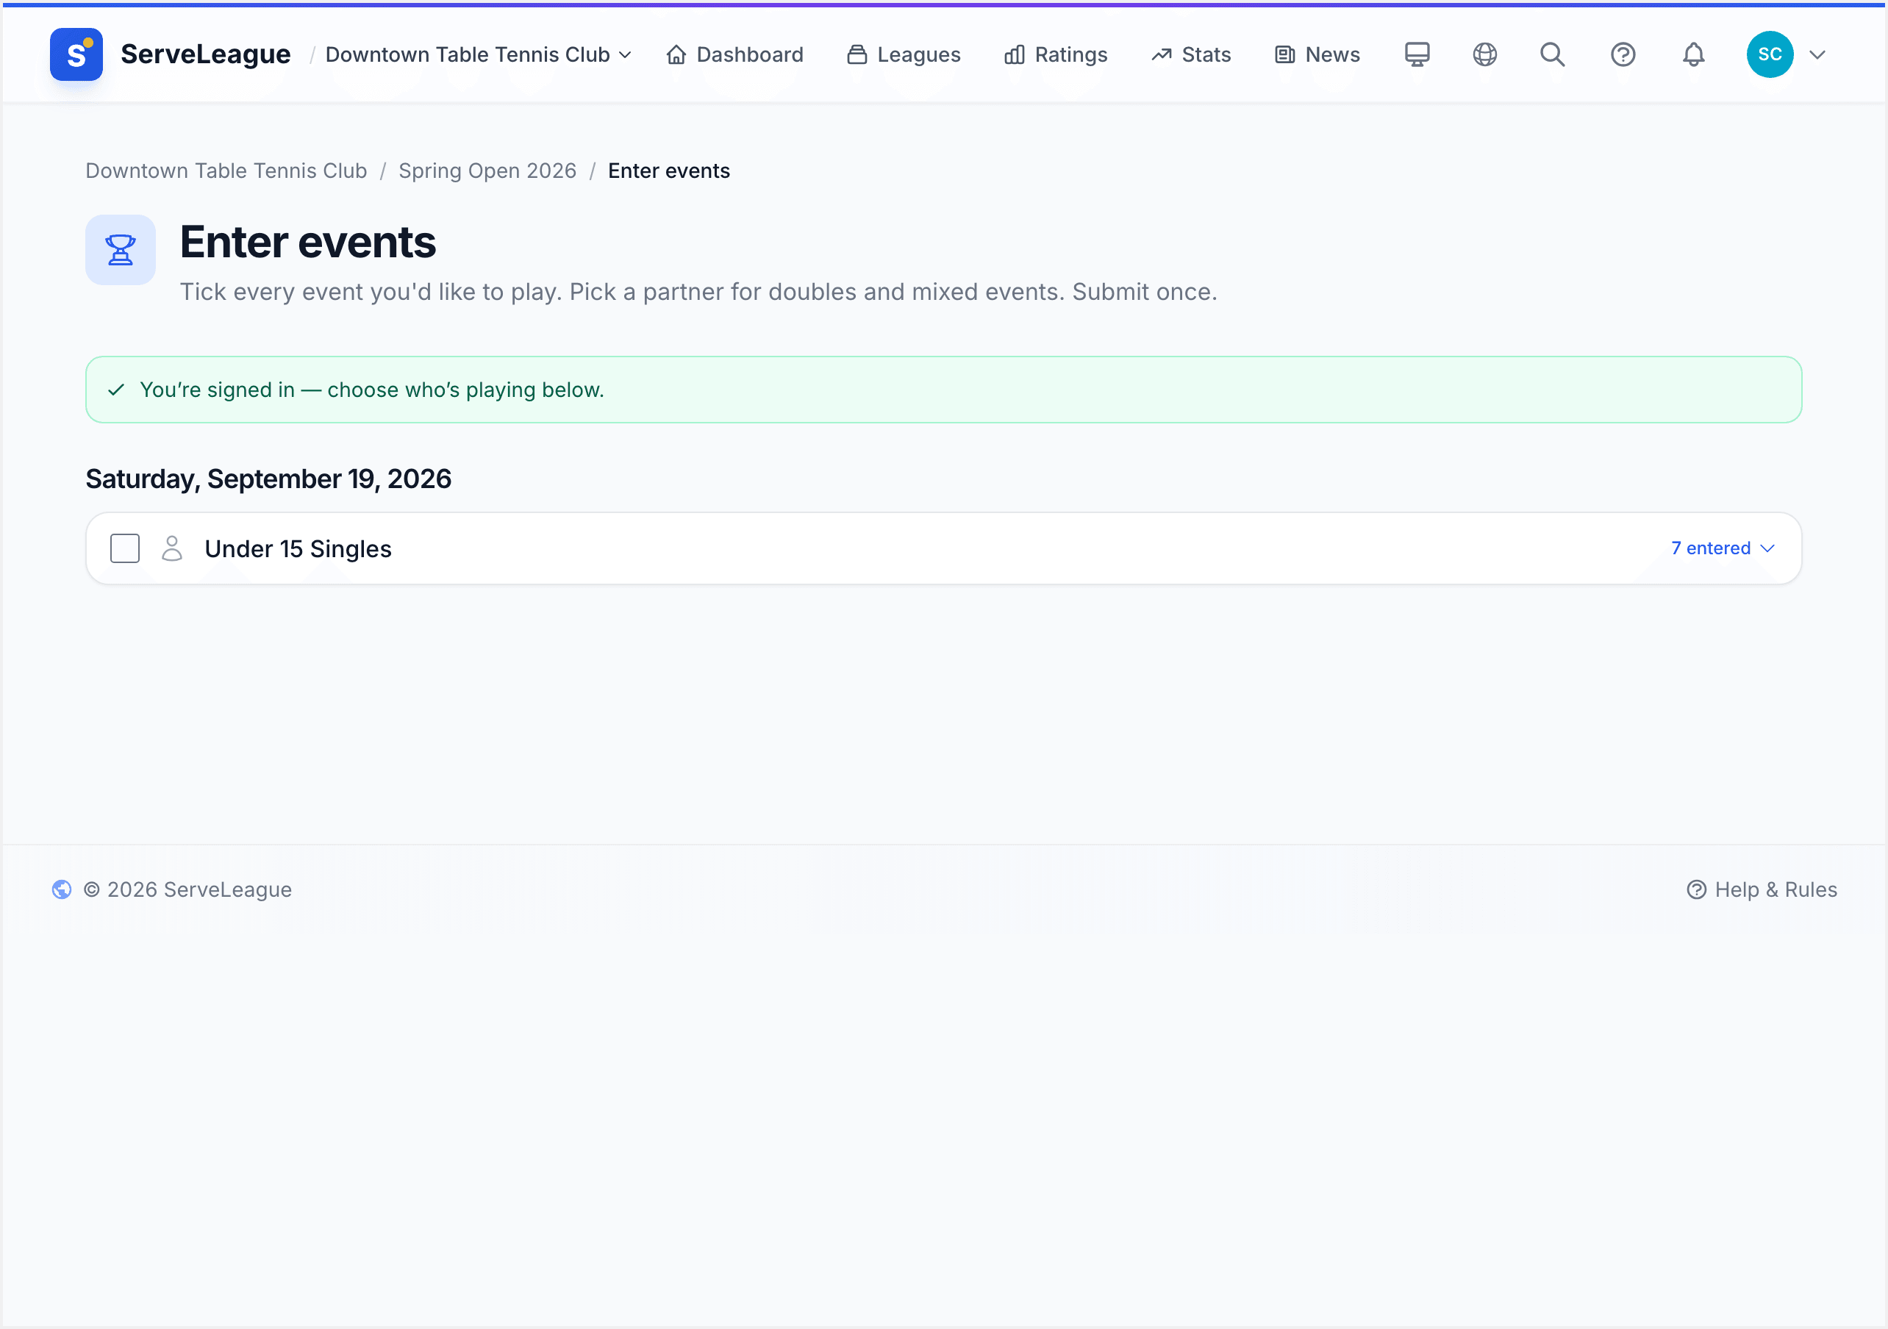Click the © 2026 ServeLeague text
Screen dimensions: 1888x1329
click(188, 890)
